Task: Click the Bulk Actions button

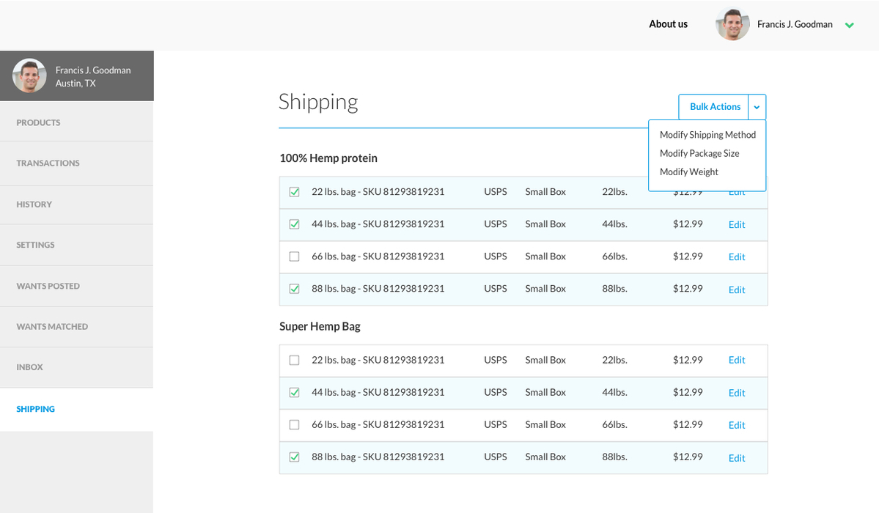Action: [714, 107]
